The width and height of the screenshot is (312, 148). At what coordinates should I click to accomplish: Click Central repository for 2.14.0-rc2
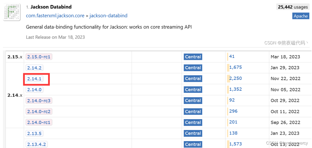click(193, 112)
